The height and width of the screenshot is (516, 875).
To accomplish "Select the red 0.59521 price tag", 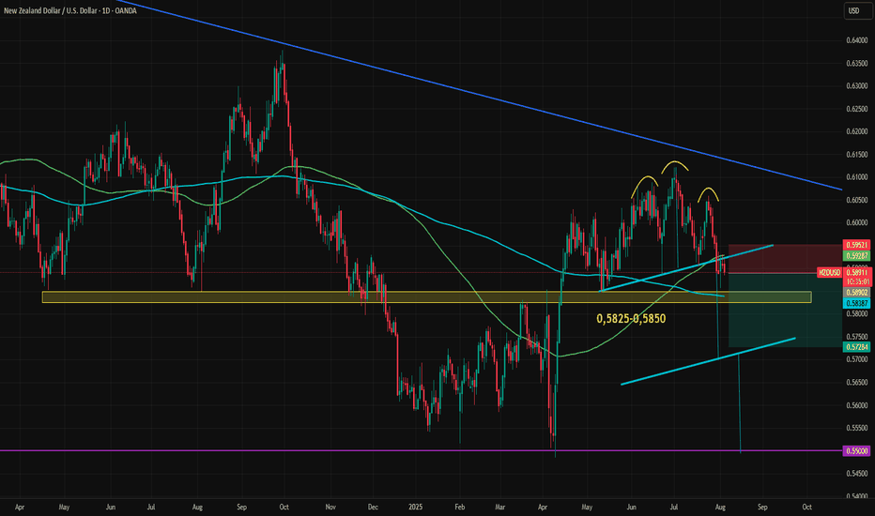I will coord(856,245).
